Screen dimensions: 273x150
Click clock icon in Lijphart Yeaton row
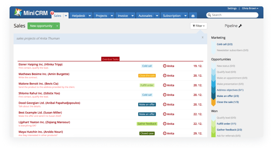point(164,124)
